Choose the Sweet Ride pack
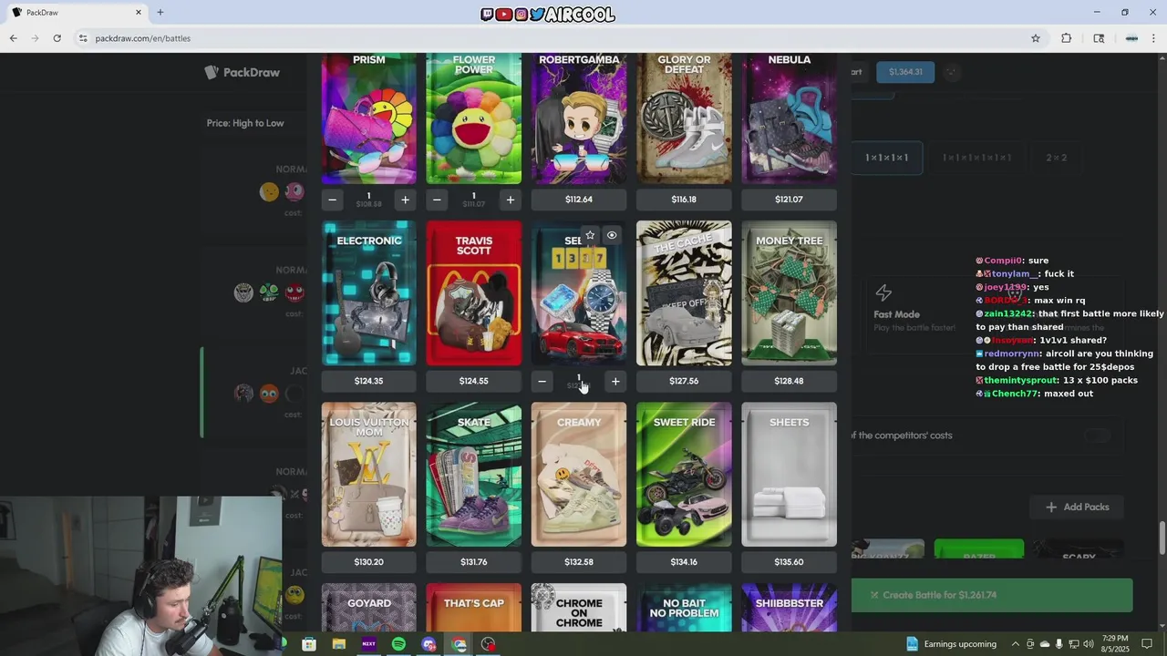1167x656 pixels. coord(684,475)
